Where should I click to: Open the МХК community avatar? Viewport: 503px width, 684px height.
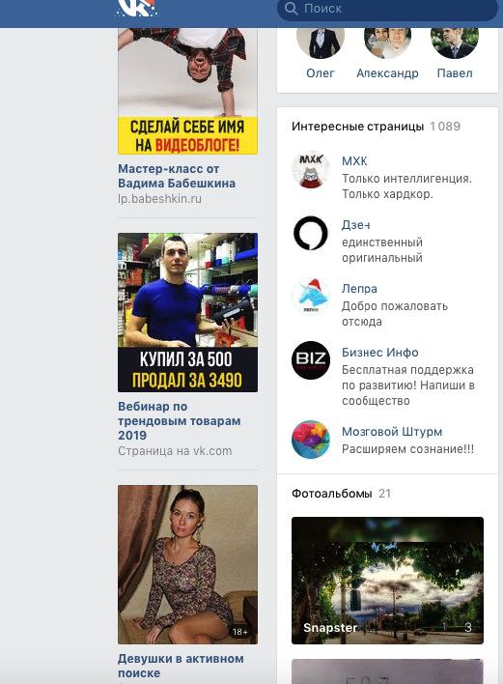[x=310, y=170]
